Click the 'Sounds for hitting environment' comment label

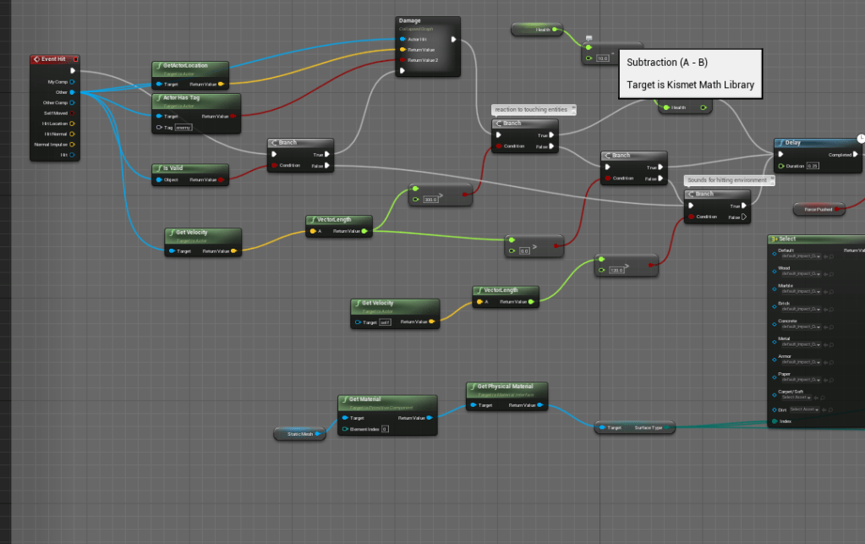coord(727,180)
